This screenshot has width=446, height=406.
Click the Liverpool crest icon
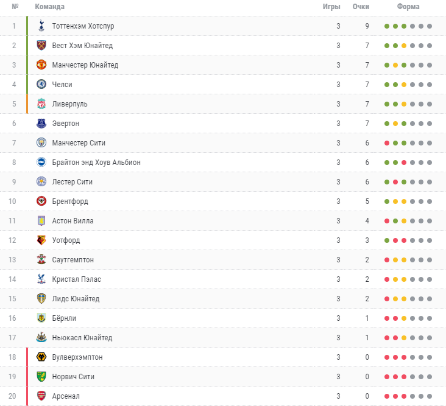[41, 103]
